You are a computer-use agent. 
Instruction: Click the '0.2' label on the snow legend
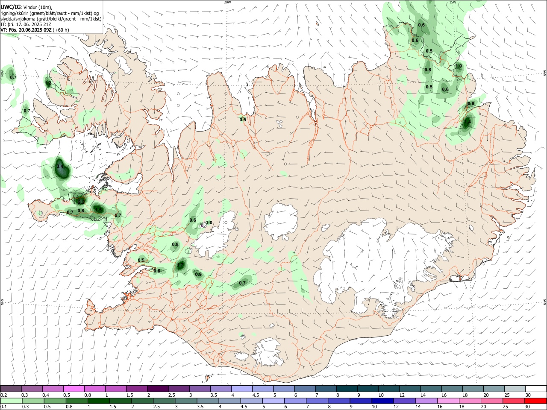pyautogui.click(x=3, y=395)
